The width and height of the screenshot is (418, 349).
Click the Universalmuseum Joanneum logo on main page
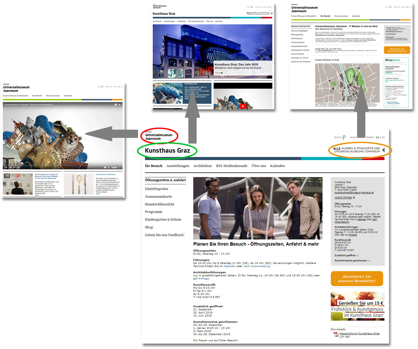pos(159,137)
